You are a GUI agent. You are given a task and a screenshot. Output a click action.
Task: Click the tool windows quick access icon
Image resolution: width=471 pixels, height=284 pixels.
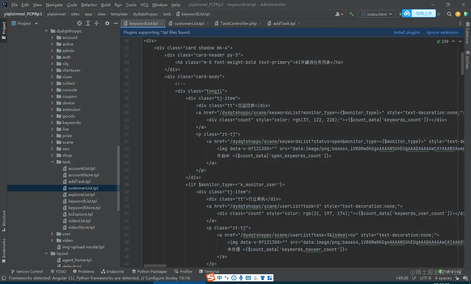click(4, 278)
